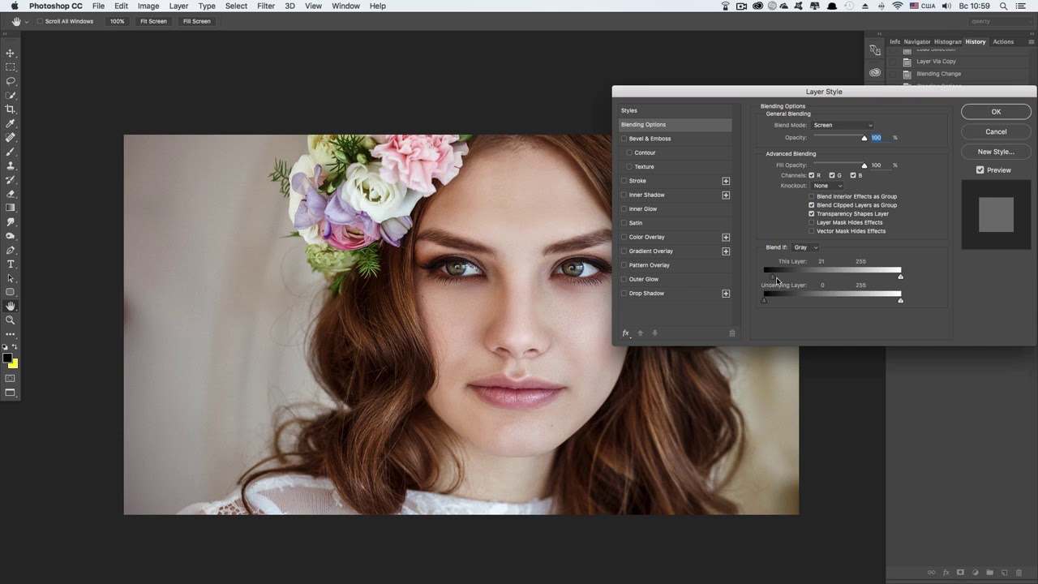1038x584 pixels.
Task: Toggle Quick Mask mode icon
Action: click(11, 379)
